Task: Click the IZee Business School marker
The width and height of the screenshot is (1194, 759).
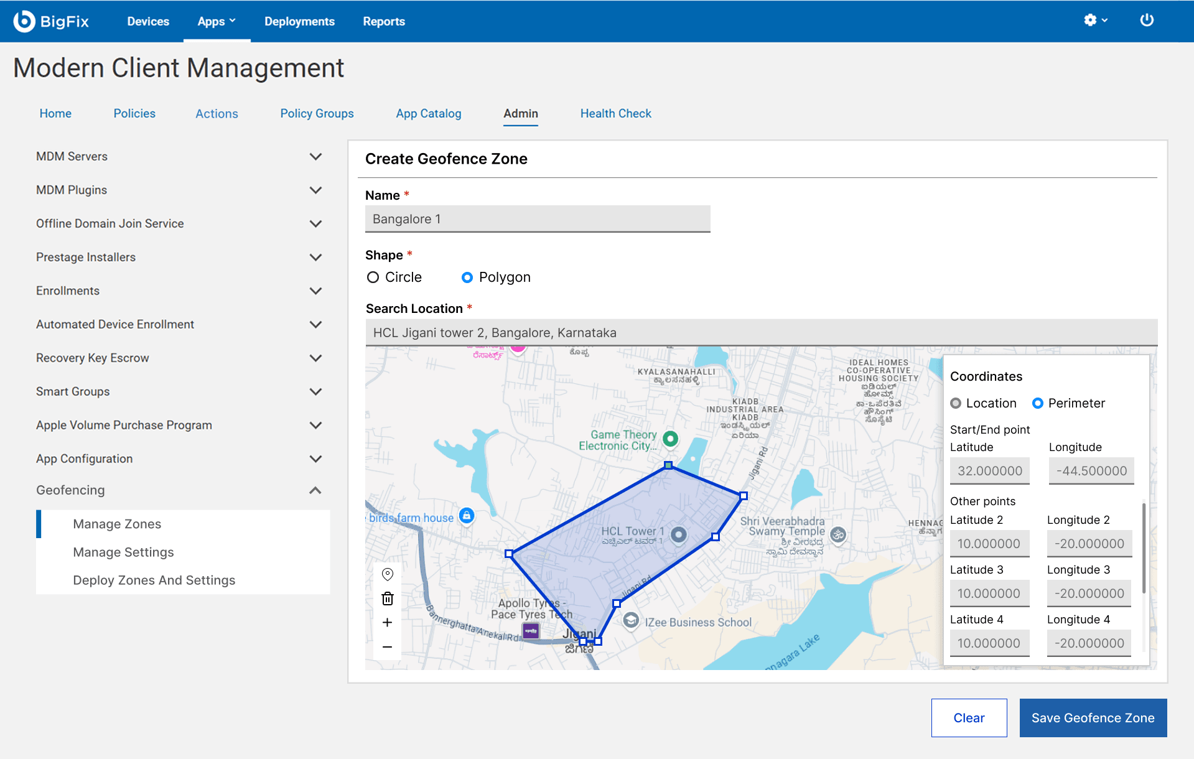Action: [x=631, y=620]
